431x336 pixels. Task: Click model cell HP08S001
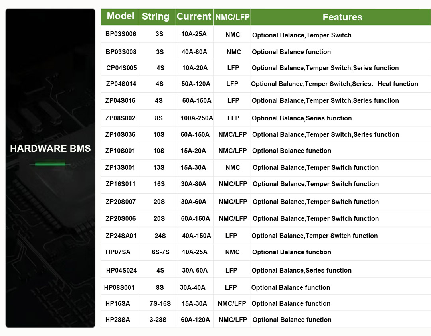point(119,287)
